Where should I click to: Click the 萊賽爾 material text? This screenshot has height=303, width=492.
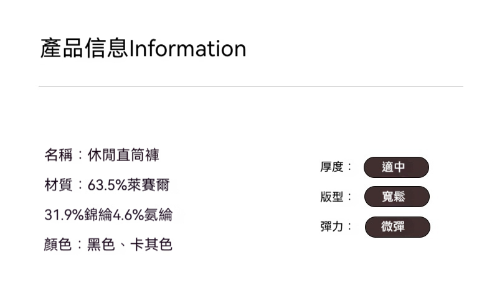tap(149, 185)
